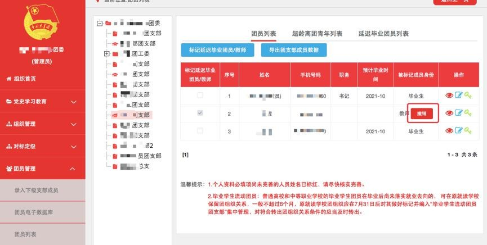
Task: Click the 预计毕业时间 column header
Action: click(376, 75)
